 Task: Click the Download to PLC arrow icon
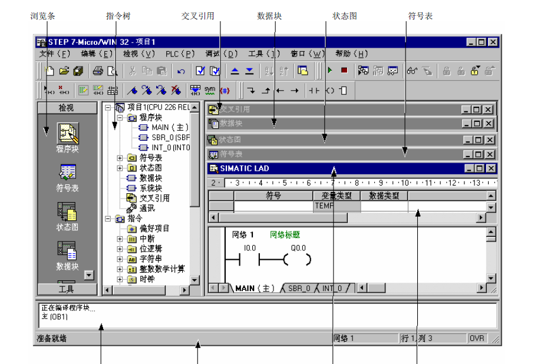click(x=249, y=71)
